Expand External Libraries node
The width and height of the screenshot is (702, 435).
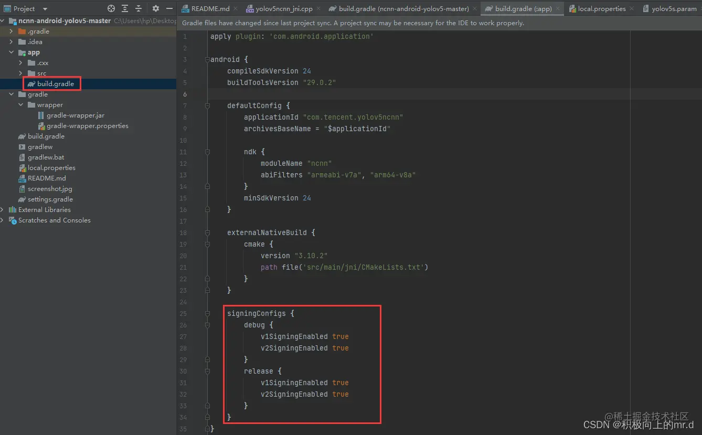pyautogui.click(x=3, y=210)
